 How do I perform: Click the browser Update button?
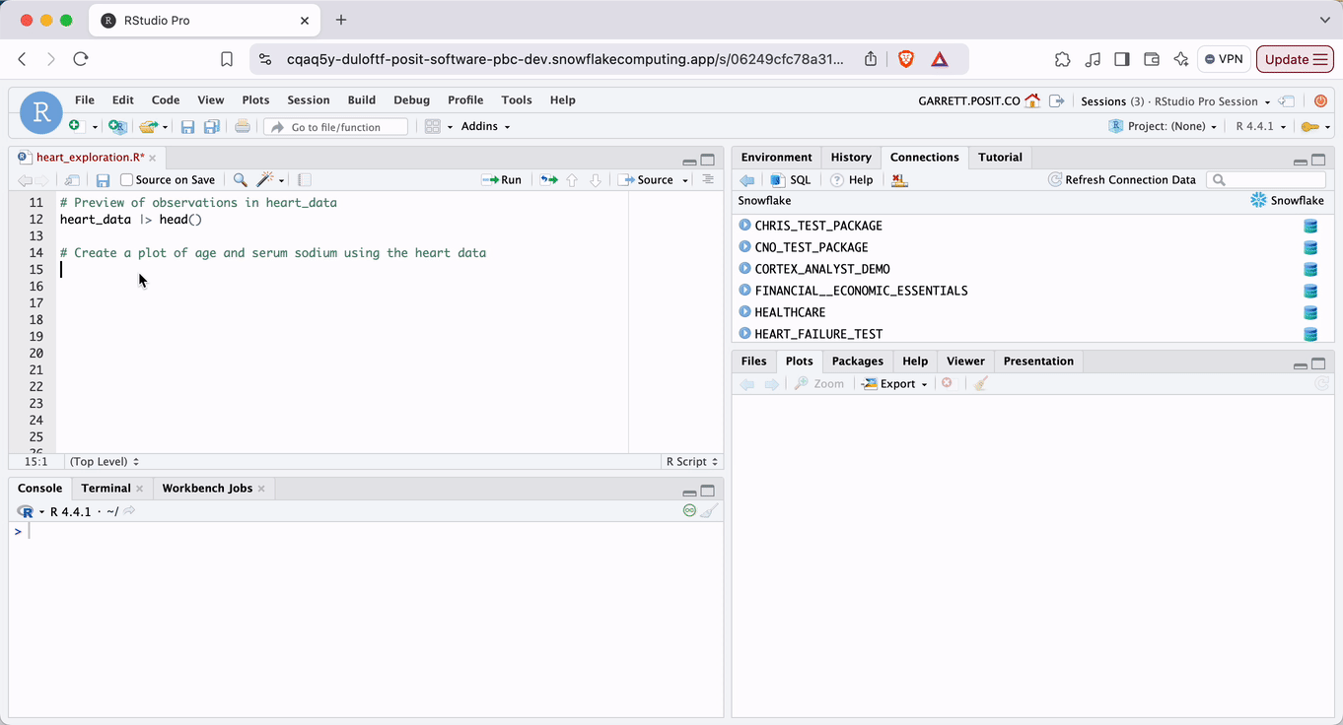[1295, 59]
